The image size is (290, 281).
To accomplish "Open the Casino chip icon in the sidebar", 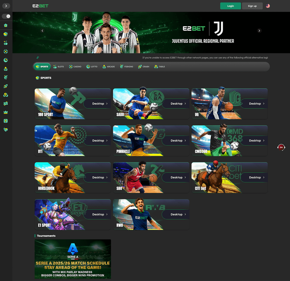I will coord(6,51).
